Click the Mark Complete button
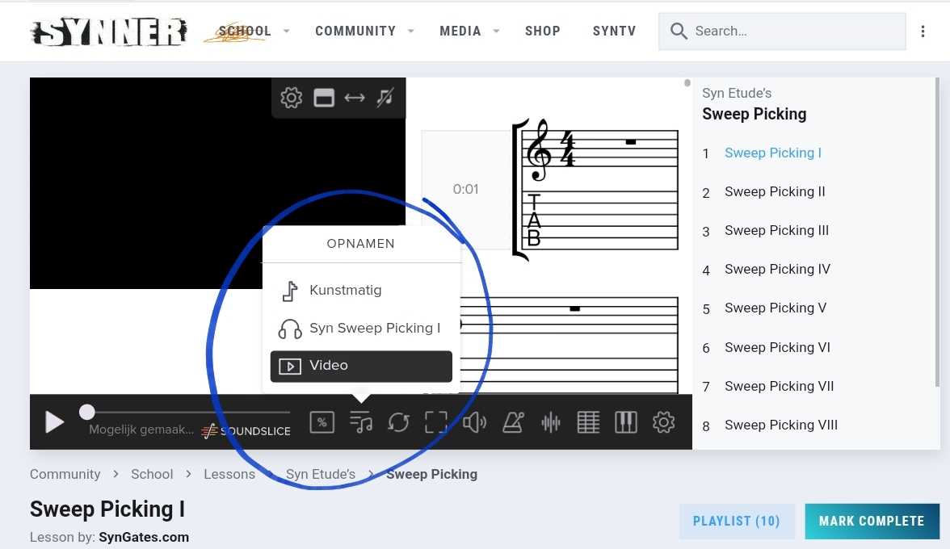The image size is (950, 549). [x=872, y=522]
